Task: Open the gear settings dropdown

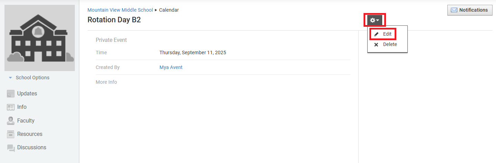Action: click(374, 20)
